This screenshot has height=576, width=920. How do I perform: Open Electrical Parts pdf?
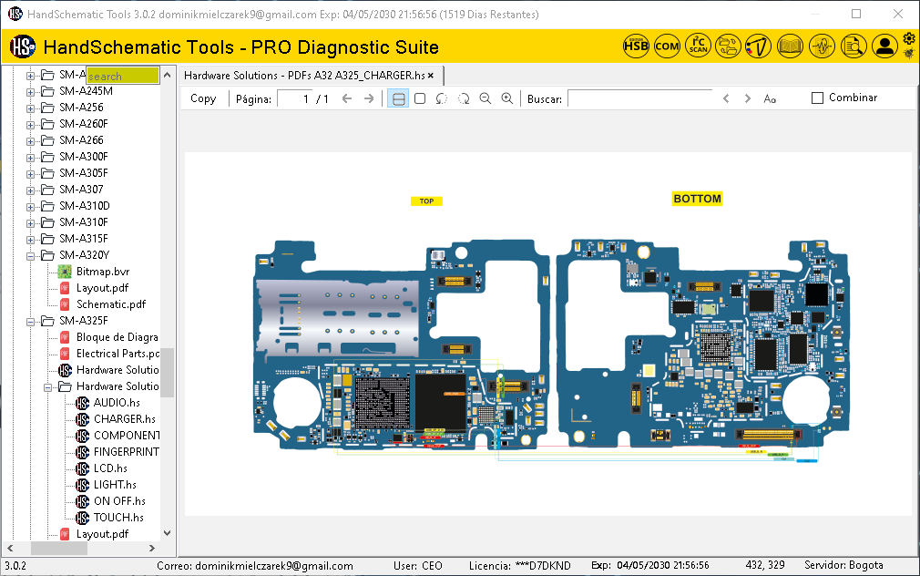[118, 354]
